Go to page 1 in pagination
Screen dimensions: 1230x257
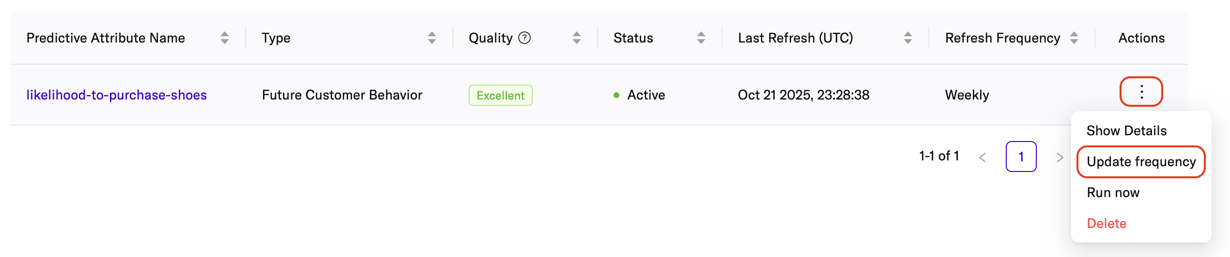coord(1021,157)
